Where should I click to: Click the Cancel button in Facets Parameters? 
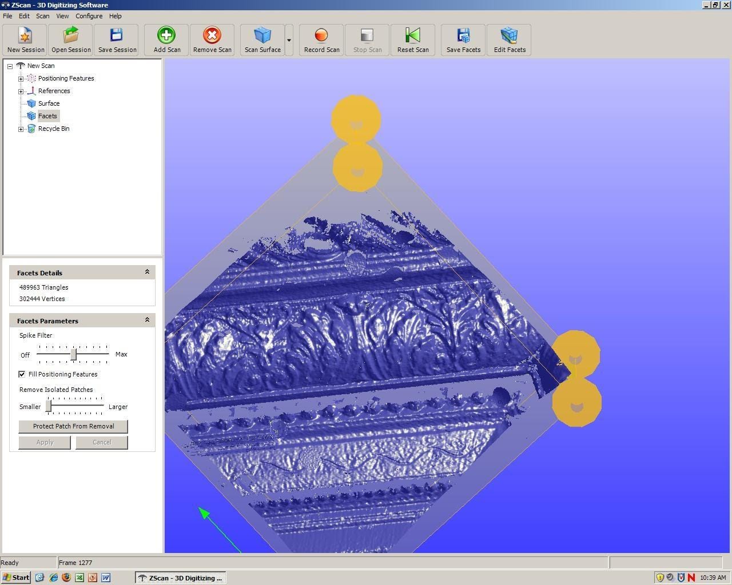102,442
